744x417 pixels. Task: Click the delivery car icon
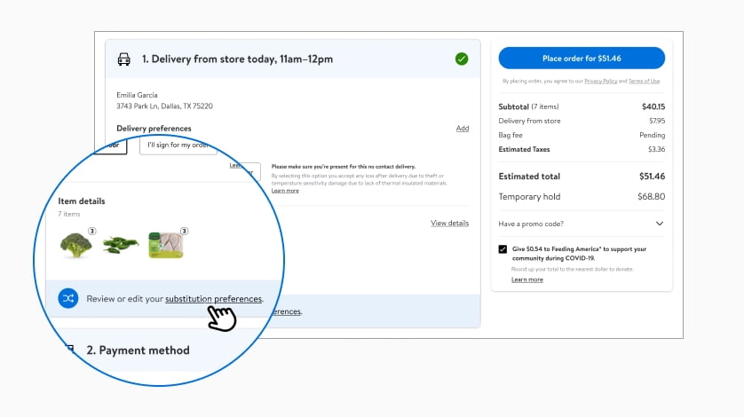[123, 59]
